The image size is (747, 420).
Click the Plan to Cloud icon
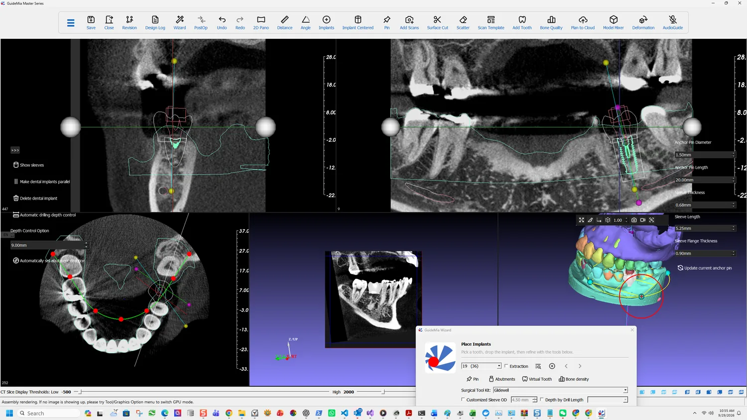point(583,22)
